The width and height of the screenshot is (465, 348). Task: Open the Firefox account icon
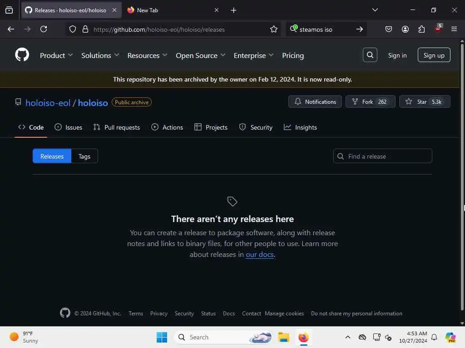coord(405,29)
